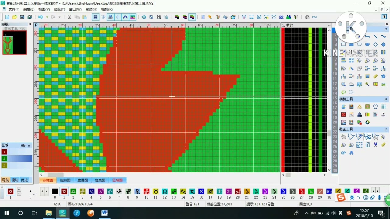Open the 高级(T) menu
The width and height of the screenshot is (390, 219).
click(x=59, y=9)
